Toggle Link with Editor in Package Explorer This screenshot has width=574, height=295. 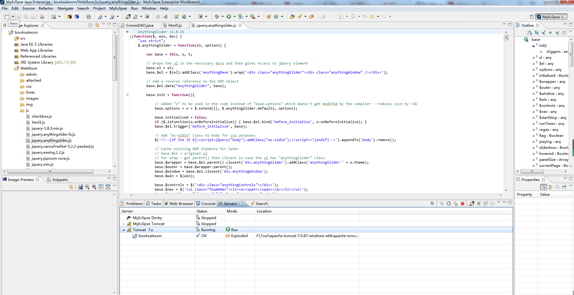coord(97,25)
